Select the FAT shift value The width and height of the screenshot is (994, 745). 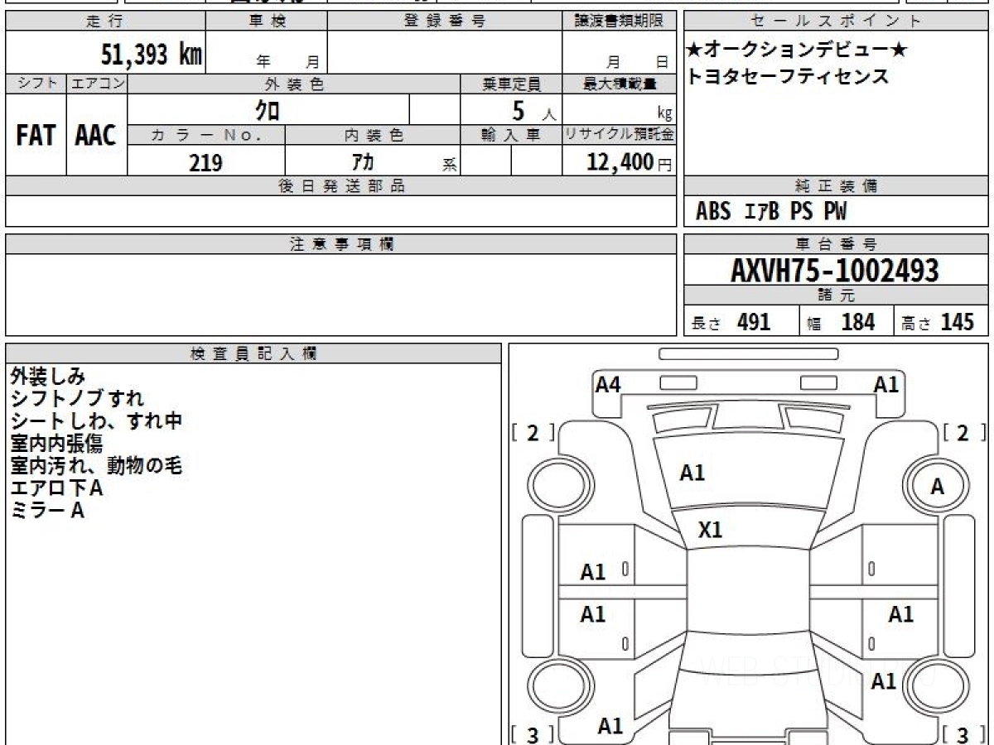(x=36, y=136)
